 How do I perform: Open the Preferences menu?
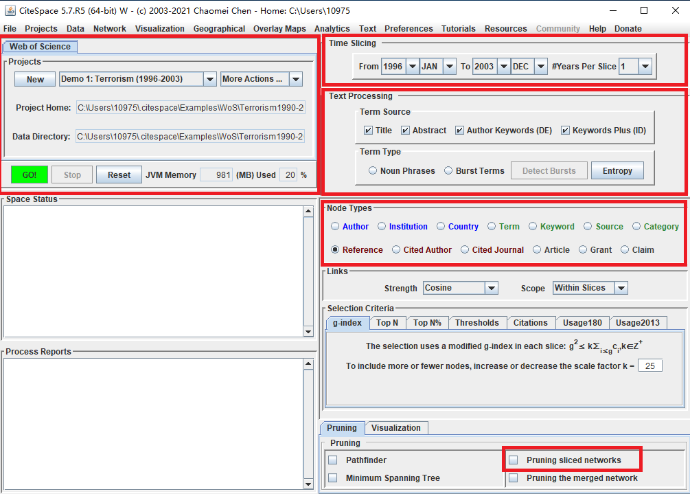[409, 29]
